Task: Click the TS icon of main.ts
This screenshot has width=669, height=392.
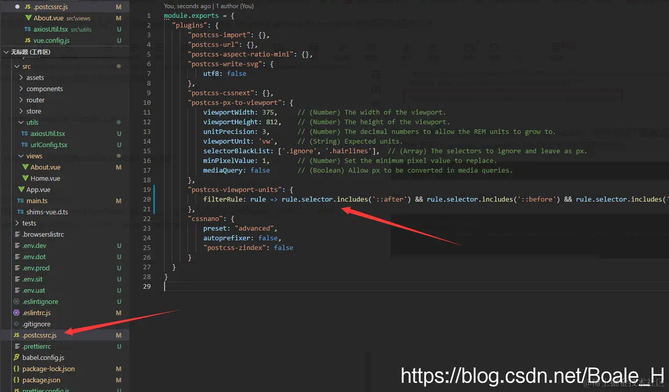Action: pyautogui.click(x=20, y=201)
